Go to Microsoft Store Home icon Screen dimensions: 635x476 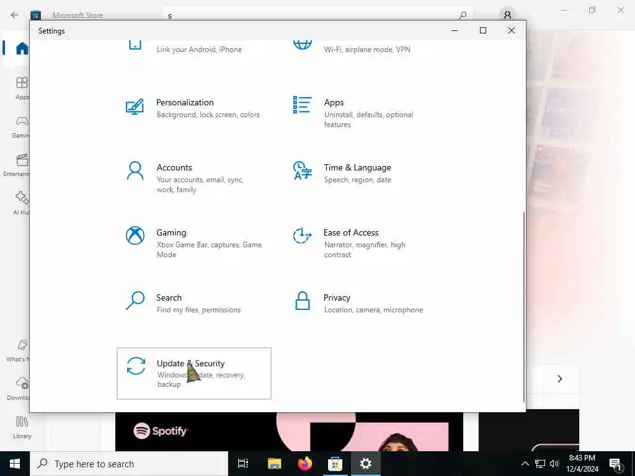(22, 48)
